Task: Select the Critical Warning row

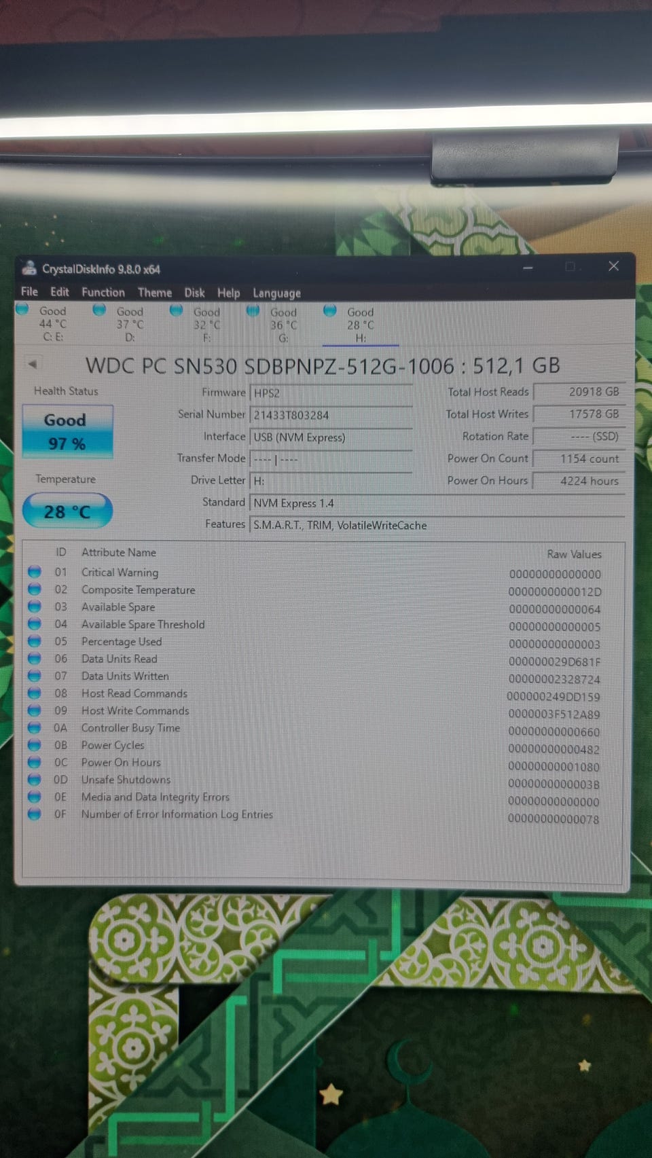Action: 323,573
